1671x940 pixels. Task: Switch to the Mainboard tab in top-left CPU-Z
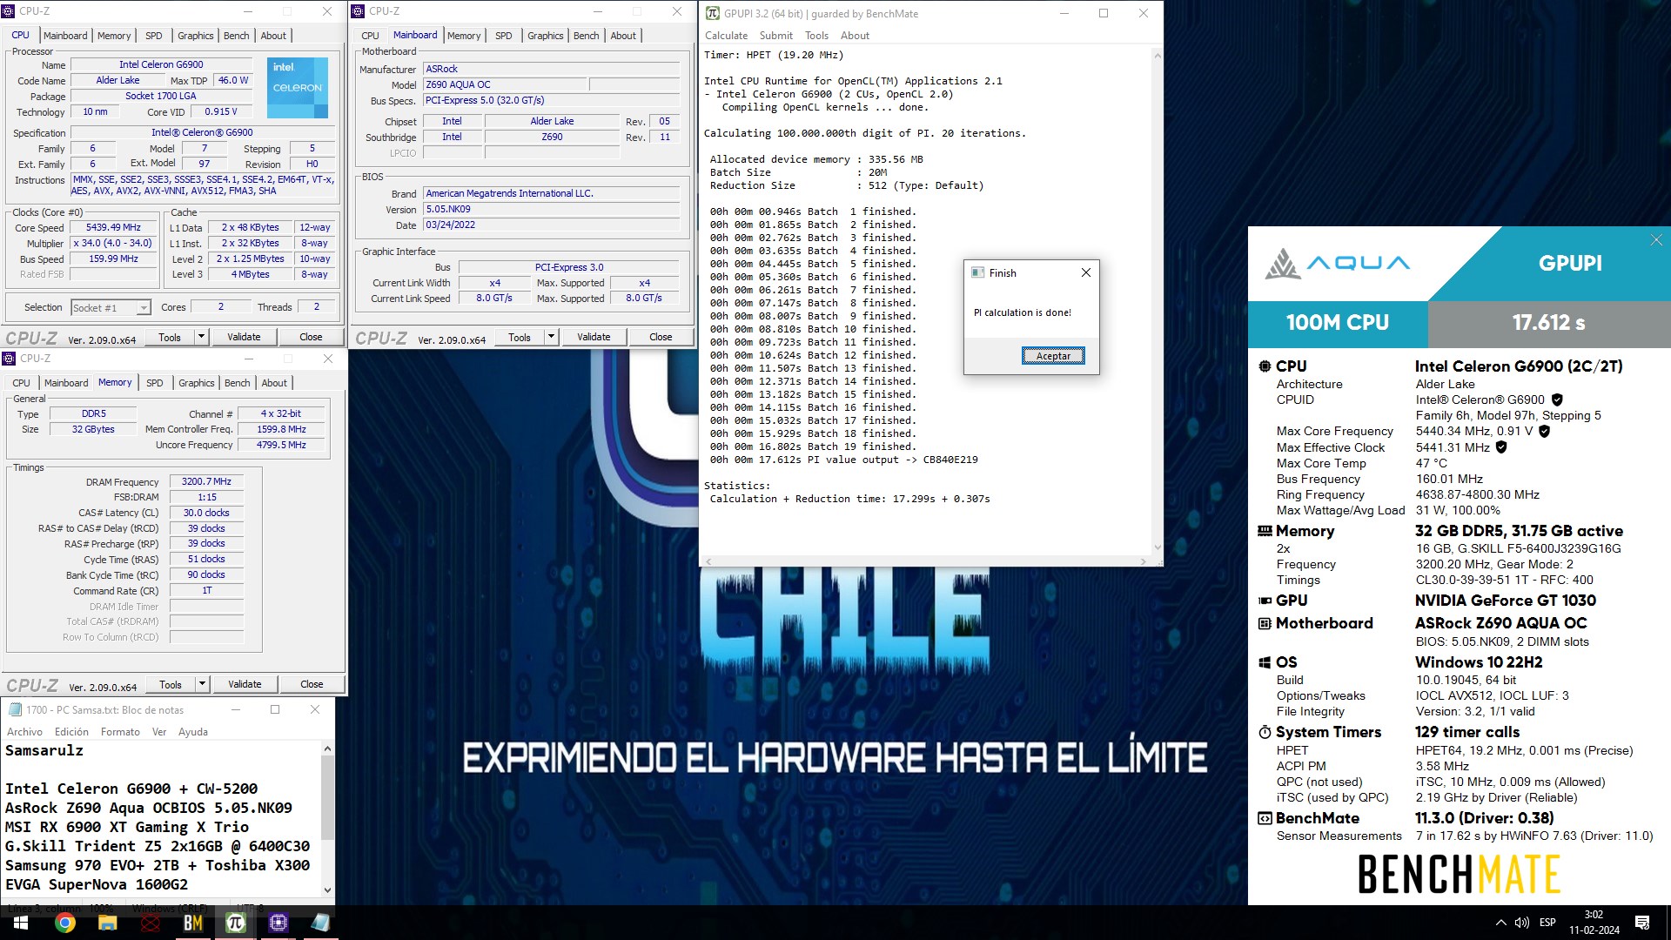[65, 36]
